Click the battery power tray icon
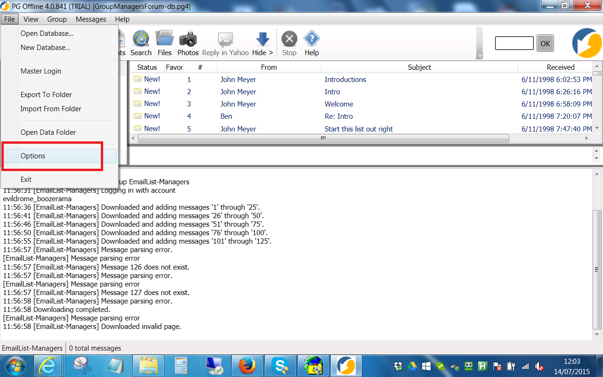Image resolution: width=603 pixels, height=377 pixels. pyautogui.click(x=511, y=366)
